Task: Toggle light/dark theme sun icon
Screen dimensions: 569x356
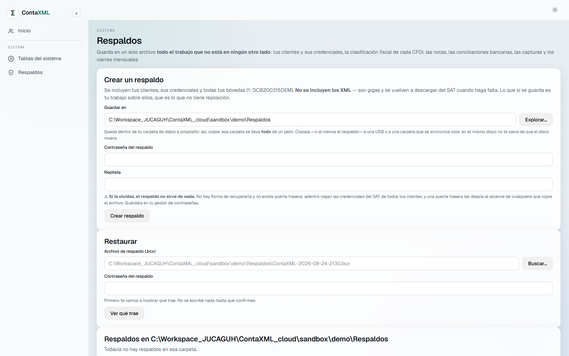Action: click(555, 10)
